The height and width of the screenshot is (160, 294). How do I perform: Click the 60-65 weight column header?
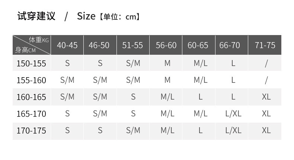pos(198,45)
